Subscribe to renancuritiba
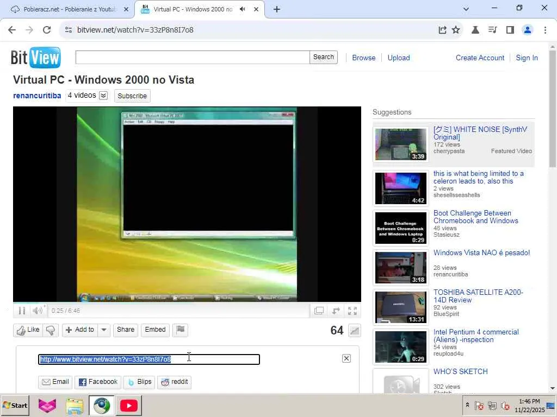Image resolution: width=557 pixels, height=417 pixels. click(x=132, y=96)
